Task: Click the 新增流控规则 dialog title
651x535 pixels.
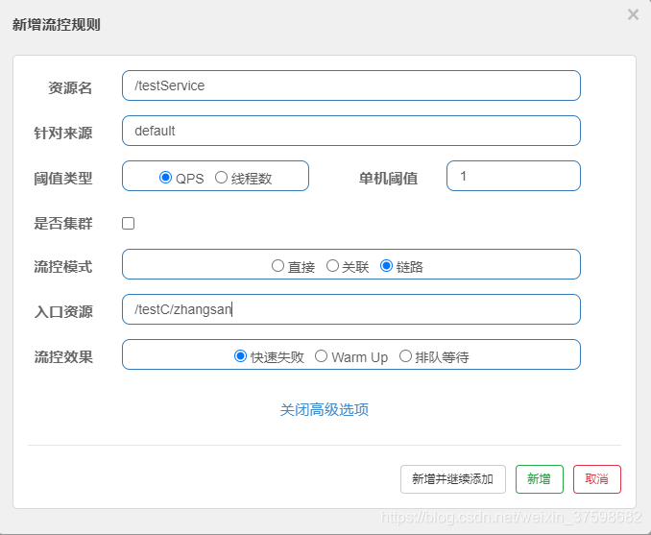Action: pyautogui.click(x=57, y=25)
